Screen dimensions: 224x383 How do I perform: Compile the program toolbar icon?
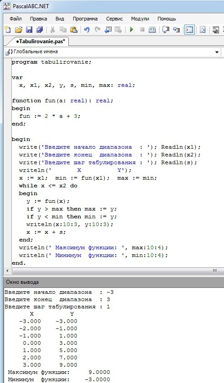coord(153,30)
